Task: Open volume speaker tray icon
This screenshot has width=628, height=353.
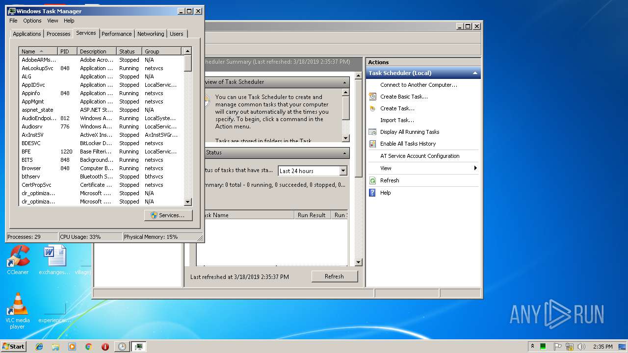Action: tap(581, 347)
